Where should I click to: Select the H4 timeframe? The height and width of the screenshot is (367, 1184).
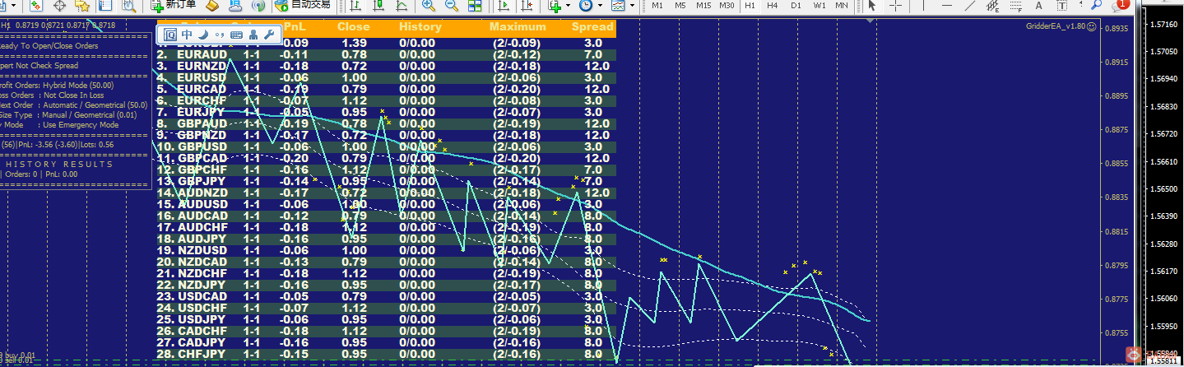(773, 5)
